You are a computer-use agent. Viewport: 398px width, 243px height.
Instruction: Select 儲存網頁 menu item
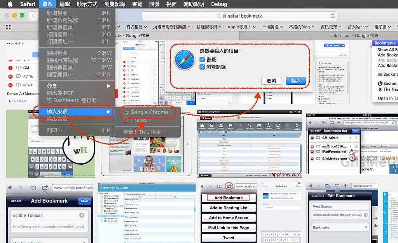point(77,74)
